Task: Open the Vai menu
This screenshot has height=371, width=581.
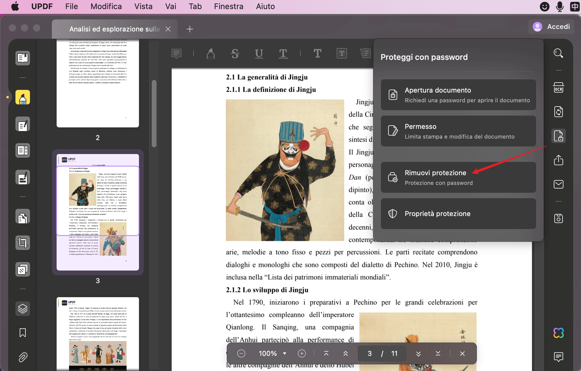Action: [x=171, y=6]
